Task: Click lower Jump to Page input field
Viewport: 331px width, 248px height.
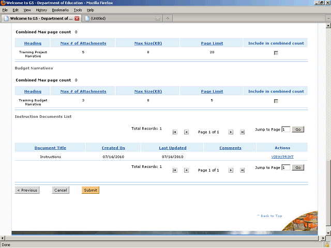Action: click(286, 167)
